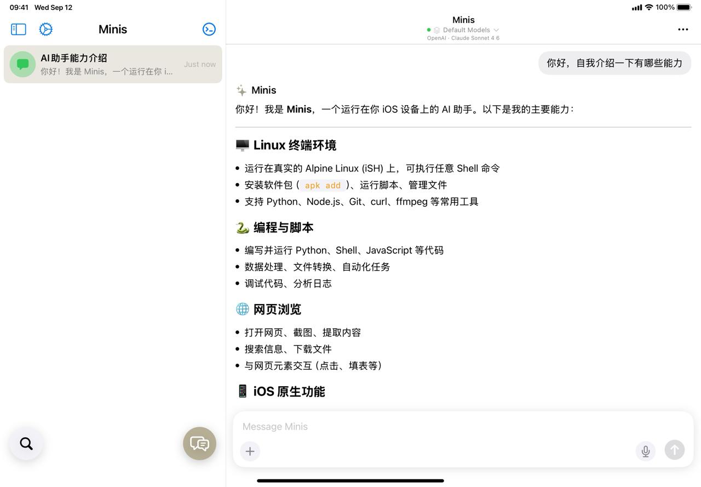Start a new chat with bubble button
The height and width of the screenshot is (487, 701).
click(x=199, y=443)
